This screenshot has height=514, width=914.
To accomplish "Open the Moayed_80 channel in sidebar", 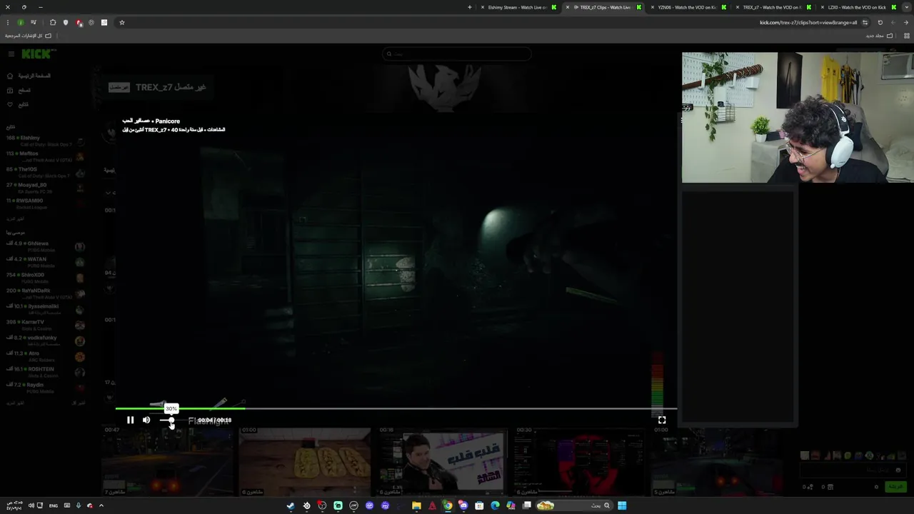I will 45,188.
